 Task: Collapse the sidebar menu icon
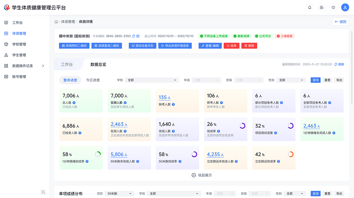click(x=43, y=192)
